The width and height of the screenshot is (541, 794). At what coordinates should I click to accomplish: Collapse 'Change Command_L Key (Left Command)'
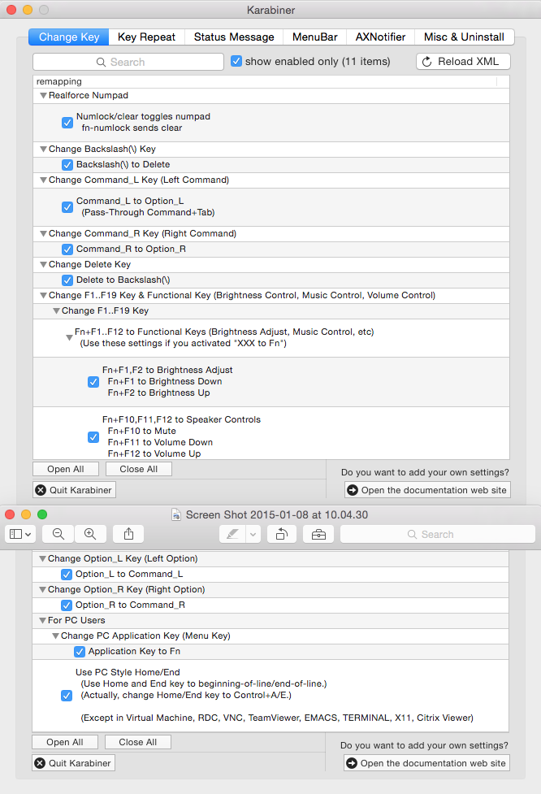coord(44,180)
